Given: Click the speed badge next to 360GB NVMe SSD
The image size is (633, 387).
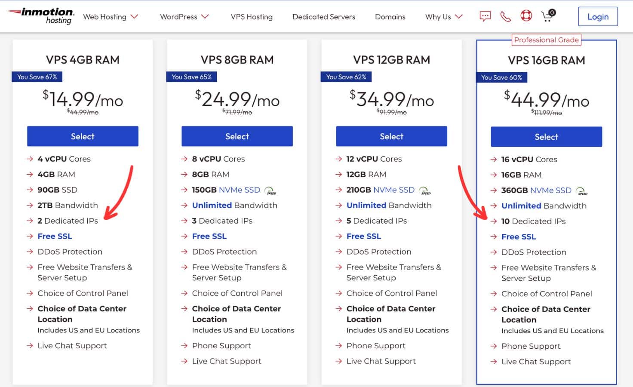Looking at the screenshot, I should (582, 191).
